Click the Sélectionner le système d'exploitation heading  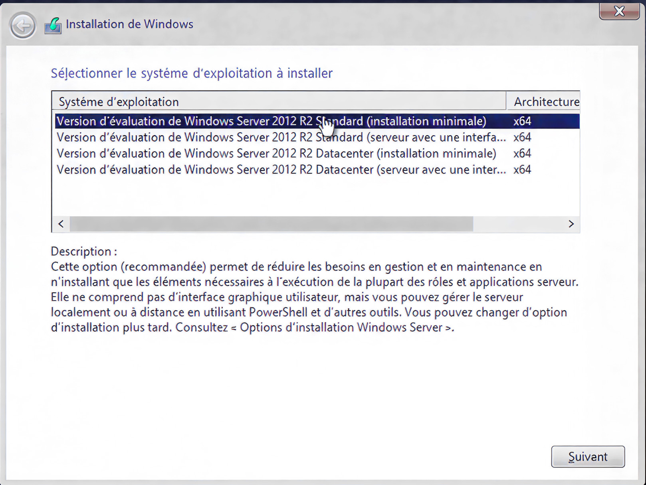[192, 73]
